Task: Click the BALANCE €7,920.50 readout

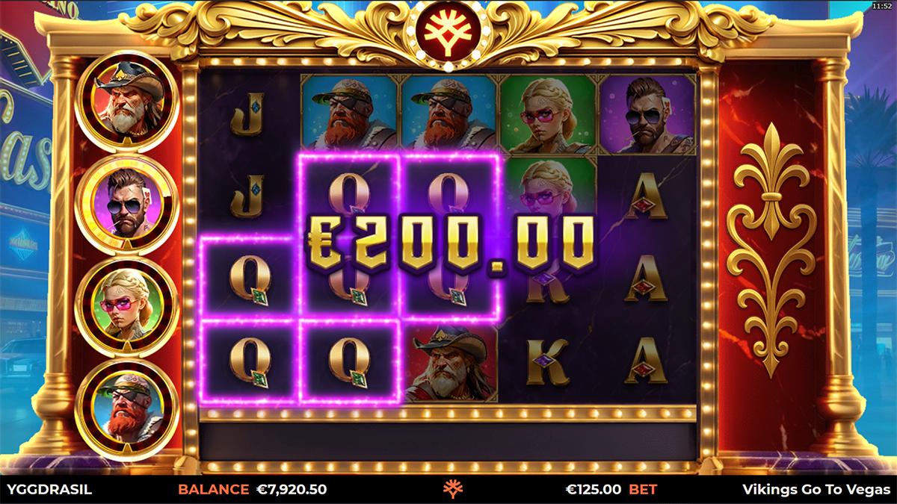Action: tap(252, 490)
